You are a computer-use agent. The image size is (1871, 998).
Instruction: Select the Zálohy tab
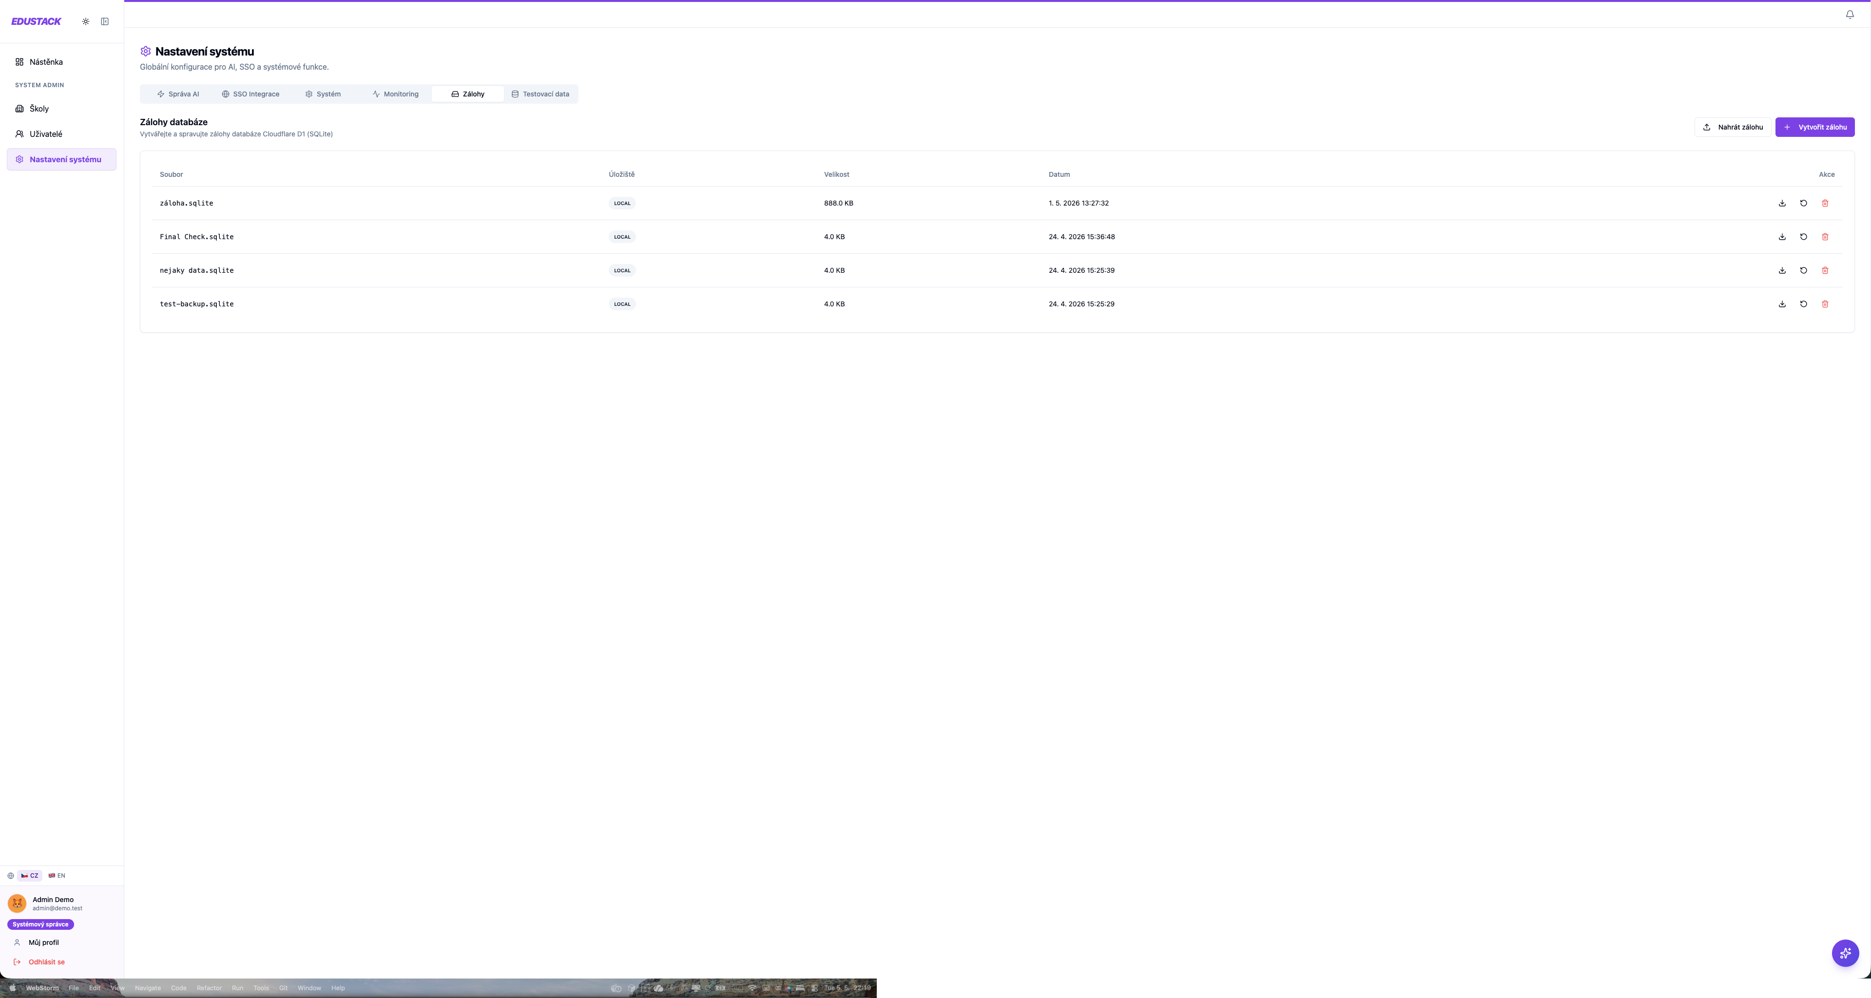tap(468, 94)
